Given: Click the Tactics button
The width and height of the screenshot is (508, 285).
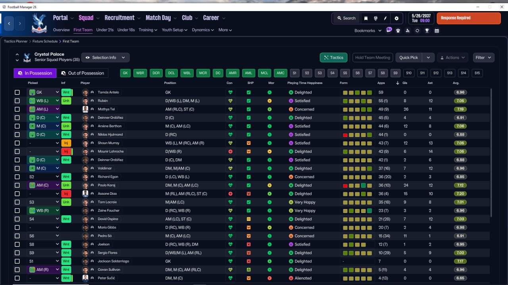Looking at the screenshot, I should [x=334, y=57].
